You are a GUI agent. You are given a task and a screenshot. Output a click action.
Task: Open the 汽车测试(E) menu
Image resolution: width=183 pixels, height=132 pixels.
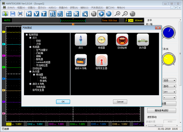(x=97, y=8)
